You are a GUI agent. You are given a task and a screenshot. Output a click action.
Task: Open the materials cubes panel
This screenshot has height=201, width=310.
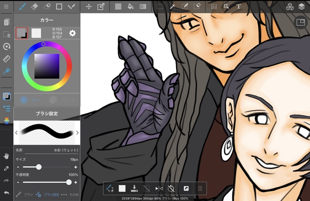click(x=289, y=7)
